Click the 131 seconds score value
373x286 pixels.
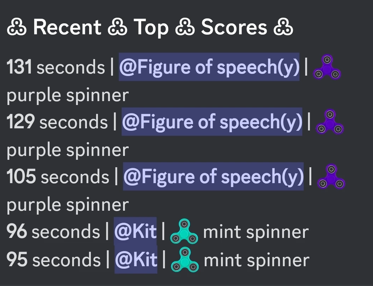[21, 66]
